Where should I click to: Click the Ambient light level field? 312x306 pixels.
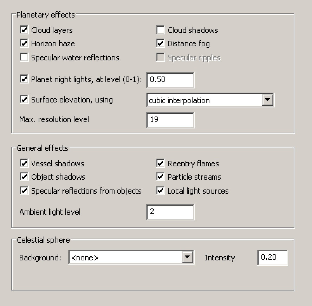[x=170, y=212]
